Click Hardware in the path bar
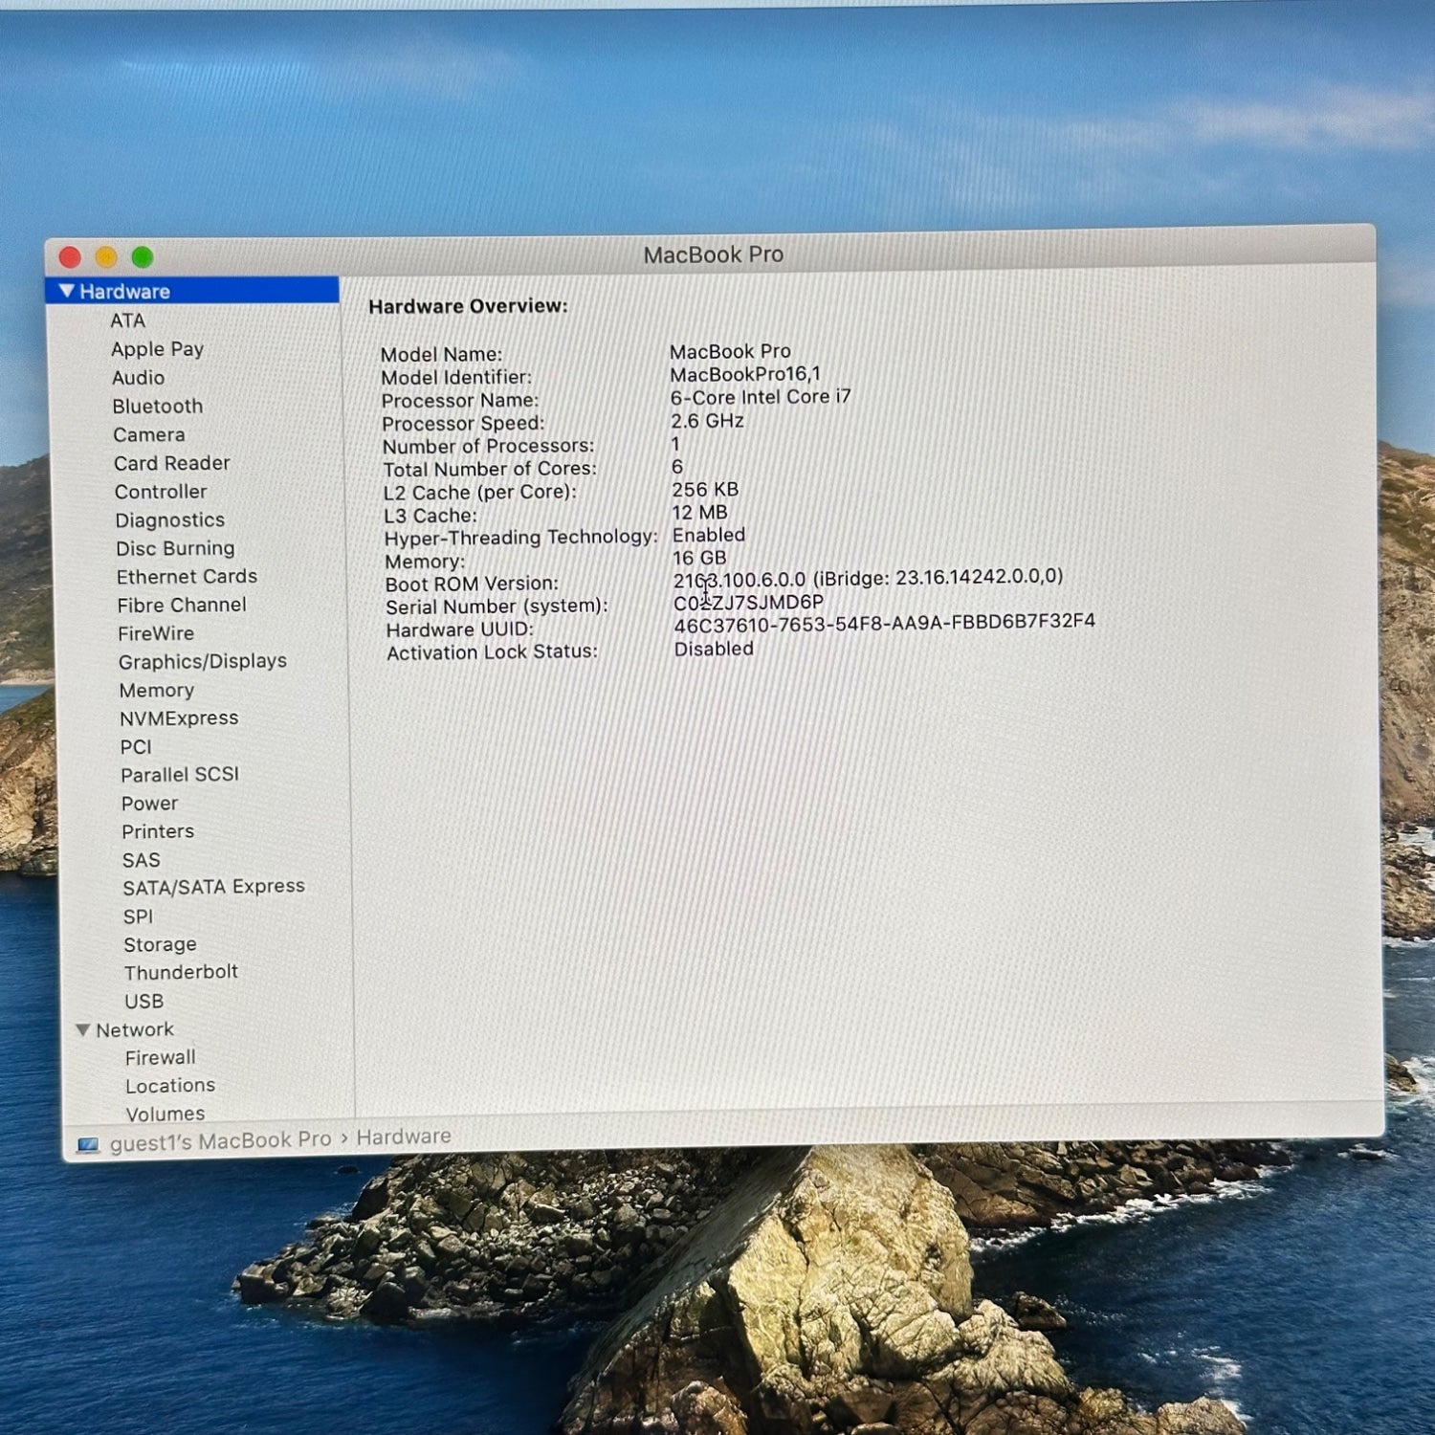 tap(404, 1137)
